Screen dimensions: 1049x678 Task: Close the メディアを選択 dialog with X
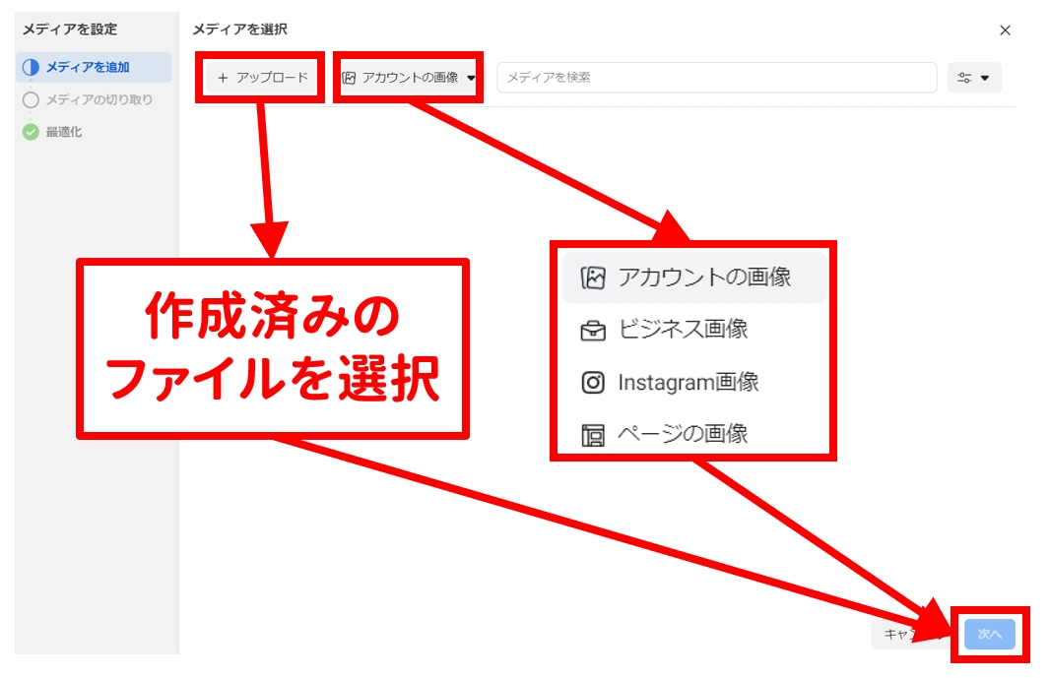tap(1005, 31)
